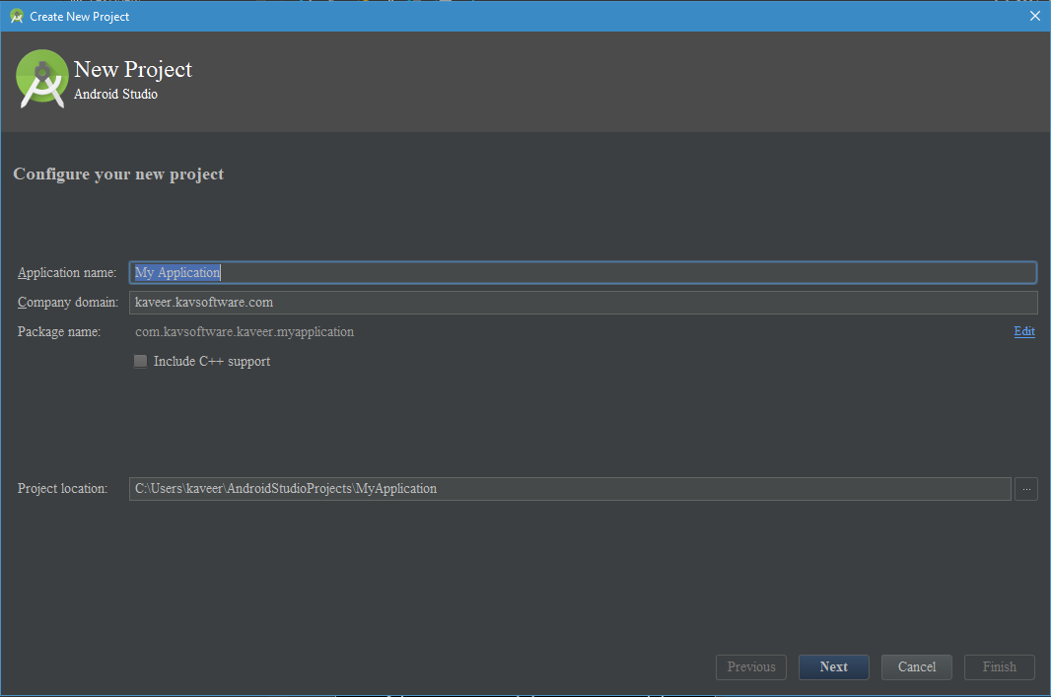Click the greyed-out Finish button
The width and height of the screenshot is (1051, 697).
click(999, 667)
